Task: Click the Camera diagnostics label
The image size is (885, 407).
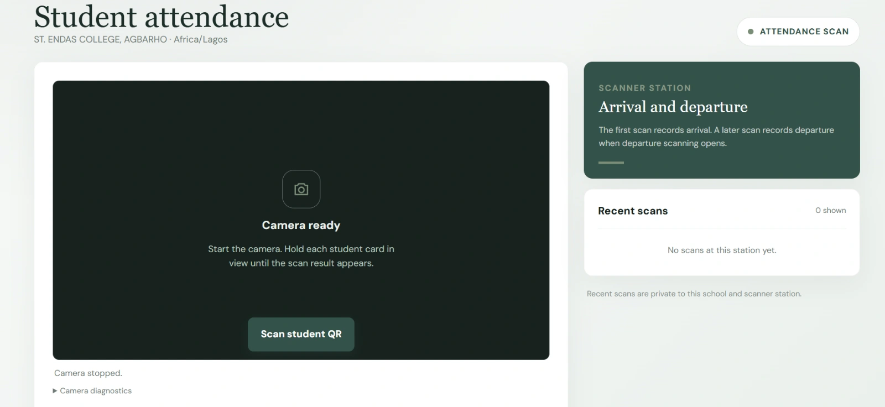Action: [x=96, y=390]
